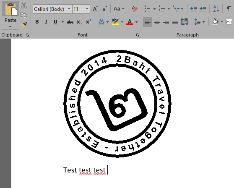The height and width of the screenshot is (188, 234).
Task: Apply yellow text highlight color
Action: (115, 22)
